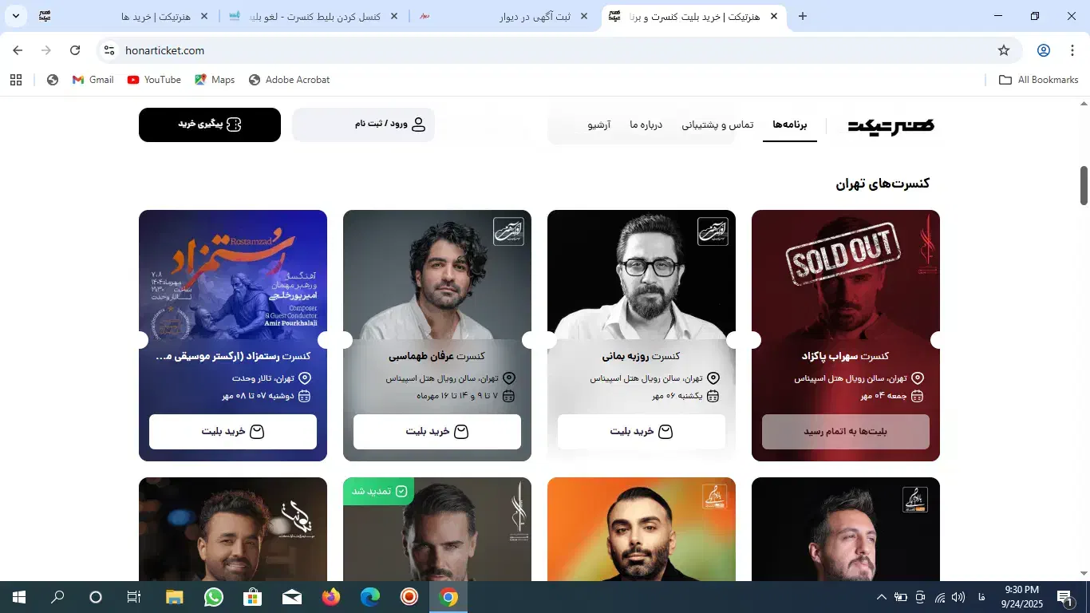Open a new browser tab
1090x613 pixels.
pyautogui.click(x=803, y=16)
